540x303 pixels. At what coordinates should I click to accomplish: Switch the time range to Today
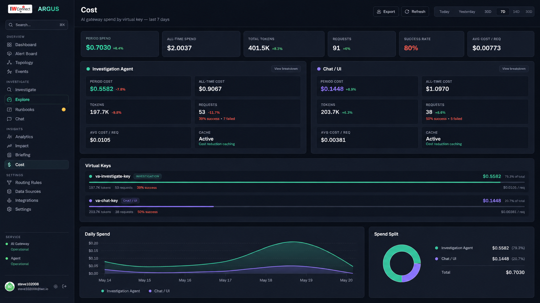[x=444, y=12]
